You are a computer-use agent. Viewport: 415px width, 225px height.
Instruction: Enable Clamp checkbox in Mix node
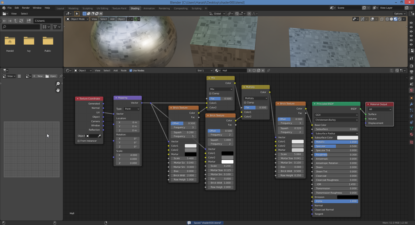pos(210,94)
